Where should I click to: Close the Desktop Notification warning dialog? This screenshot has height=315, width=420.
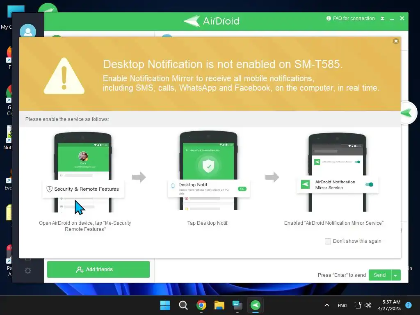pyautogui.click(x=396, y=41)
